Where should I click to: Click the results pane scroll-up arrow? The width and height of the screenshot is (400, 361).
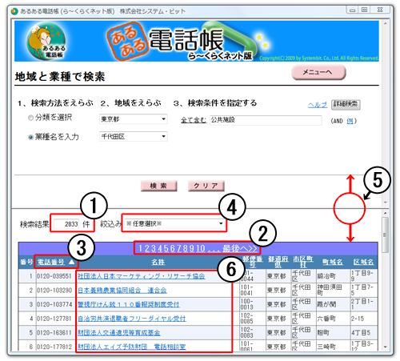385,213
